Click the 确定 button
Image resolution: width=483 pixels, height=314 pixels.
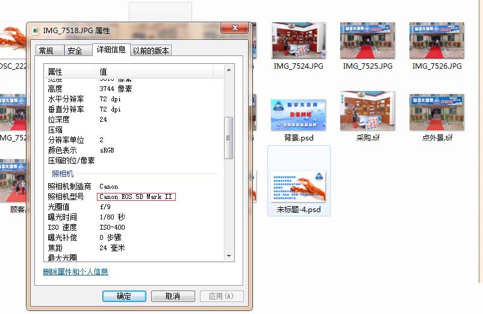(124, 296)
